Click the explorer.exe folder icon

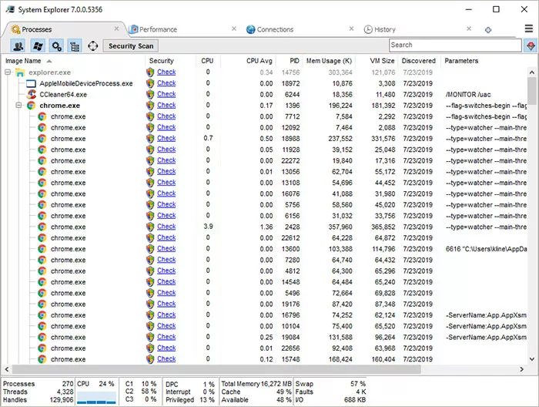click(x=20, y=72)
